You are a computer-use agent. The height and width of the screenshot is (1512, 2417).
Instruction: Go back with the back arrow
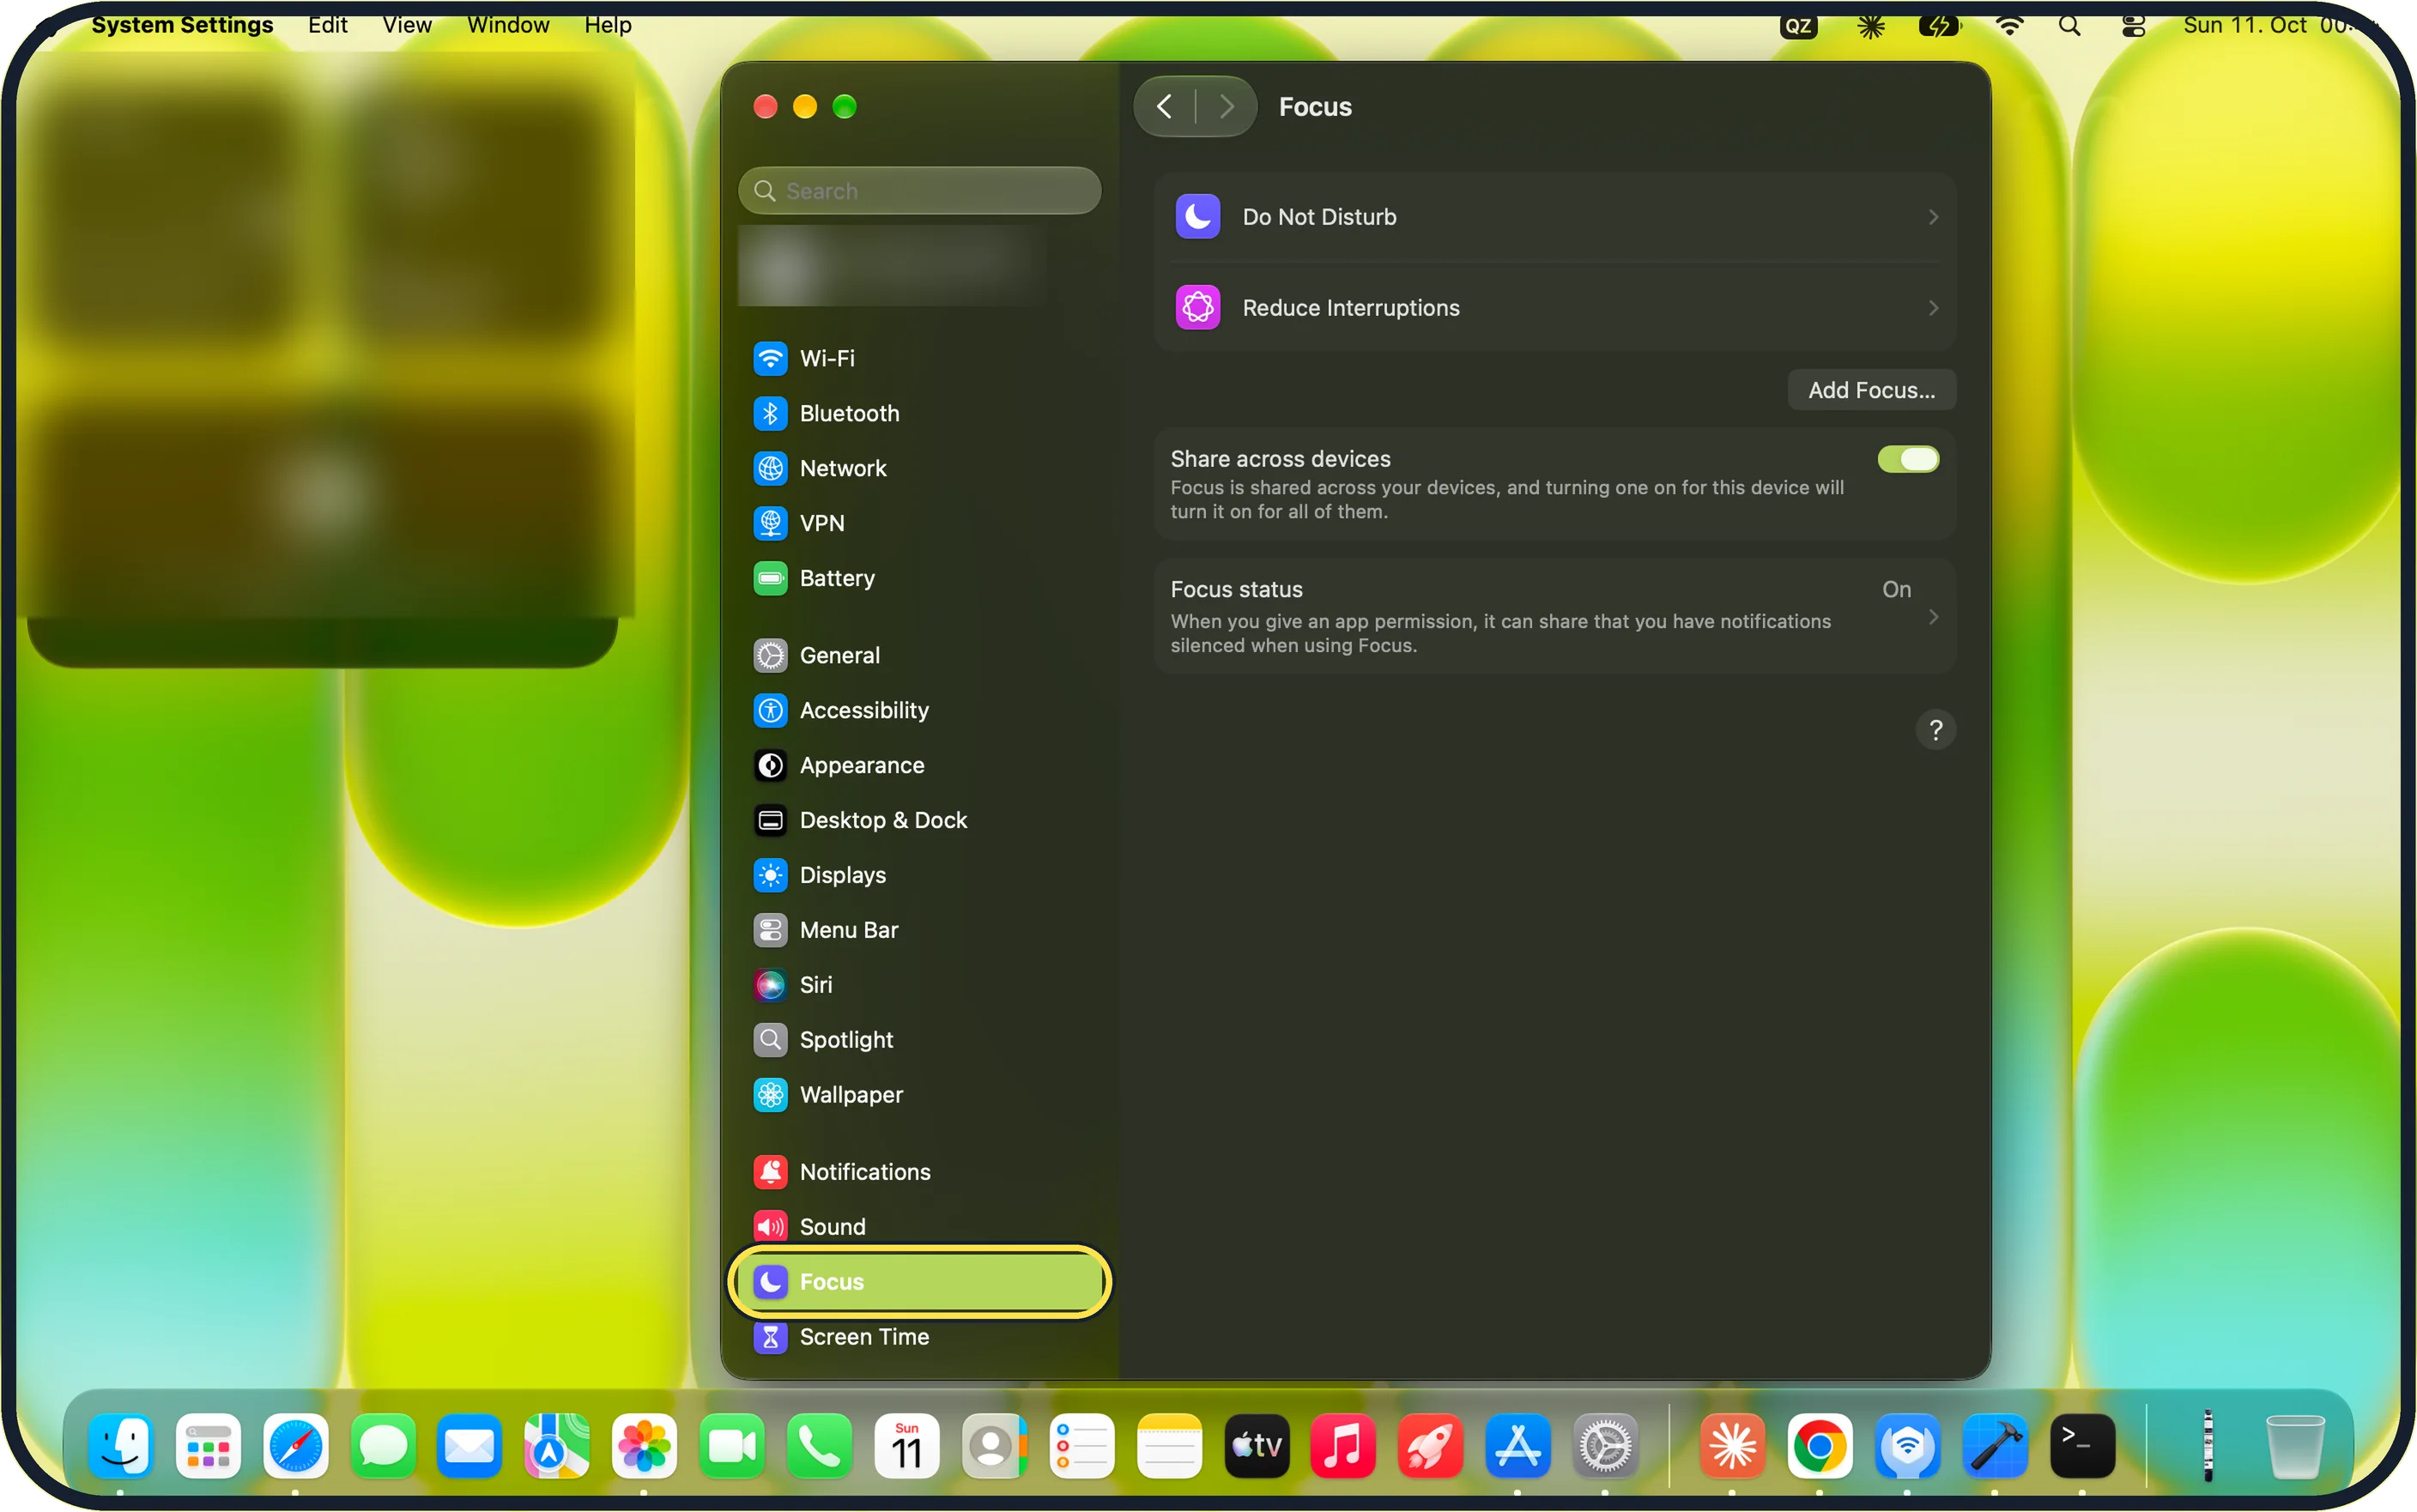[x=1165, y=107]
